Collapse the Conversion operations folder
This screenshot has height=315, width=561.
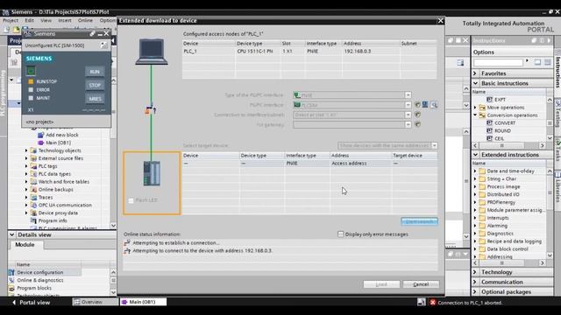pyautogui.click(x=475, y=115)
